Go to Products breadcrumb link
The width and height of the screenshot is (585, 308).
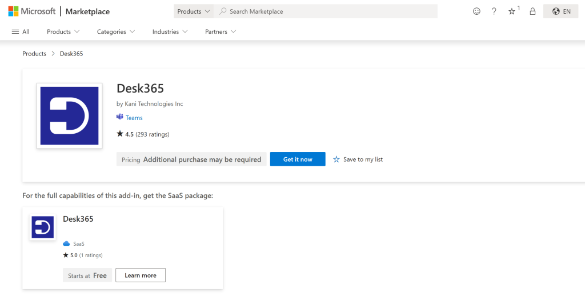point(34,54)
